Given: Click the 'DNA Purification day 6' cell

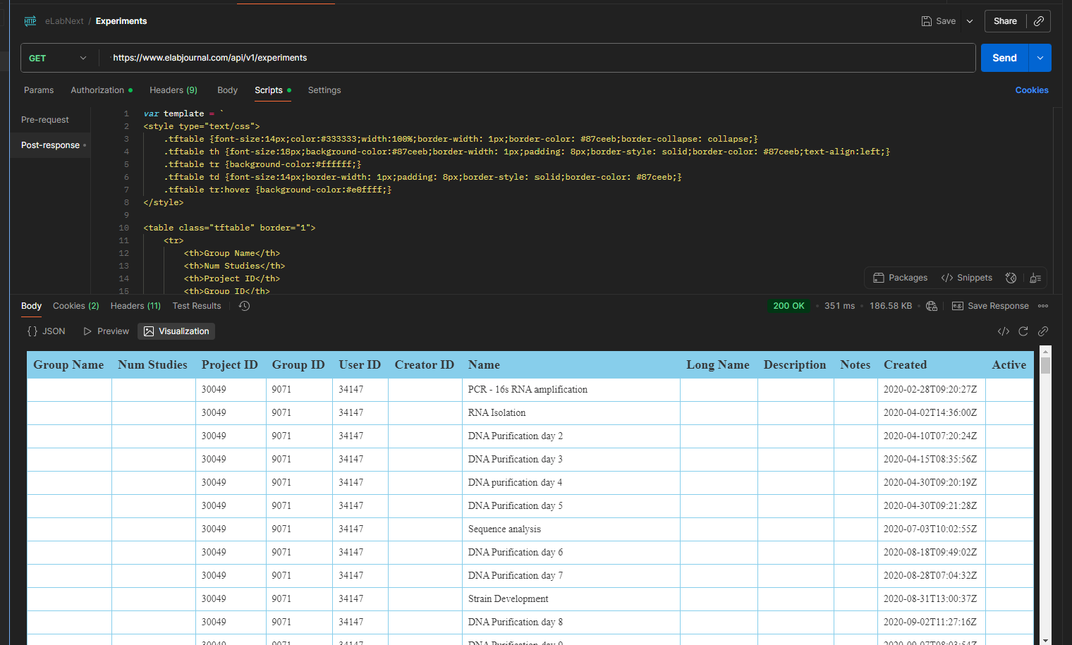Looking at the screenshot, I should click(571, 553).
